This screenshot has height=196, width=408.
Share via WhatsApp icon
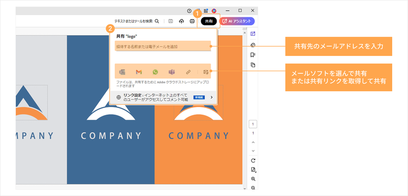point(156,72)
